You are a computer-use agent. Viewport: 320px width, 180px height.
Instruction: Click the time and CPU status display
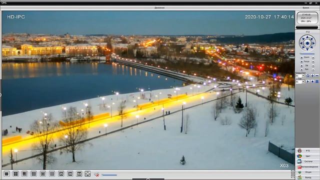(307, 18)
